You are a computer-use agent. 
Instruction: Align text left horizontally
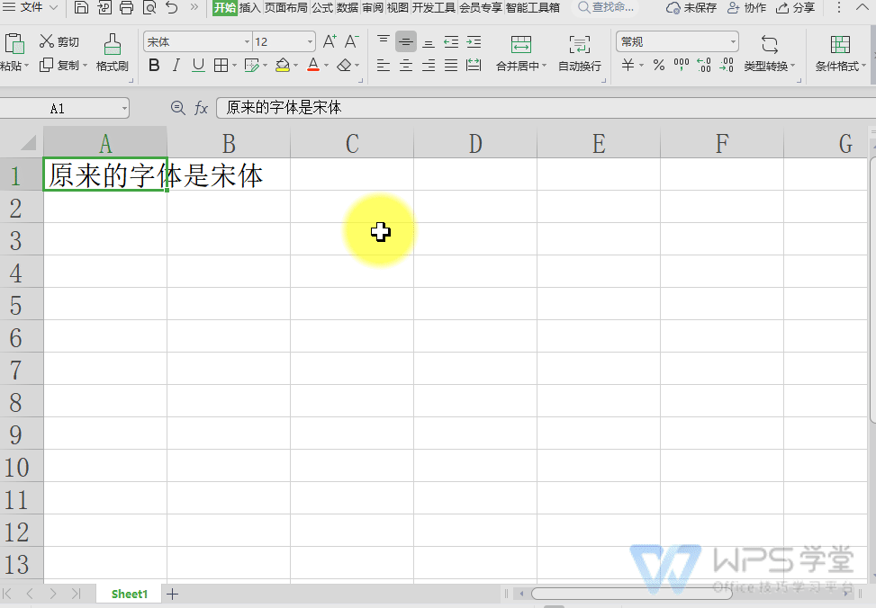pos(384,66)
